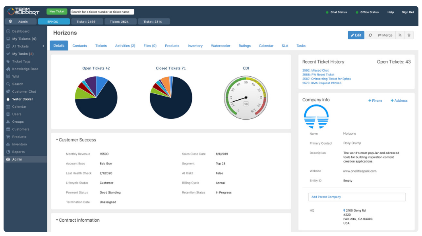Click the ticket search field

pos(102,12)
